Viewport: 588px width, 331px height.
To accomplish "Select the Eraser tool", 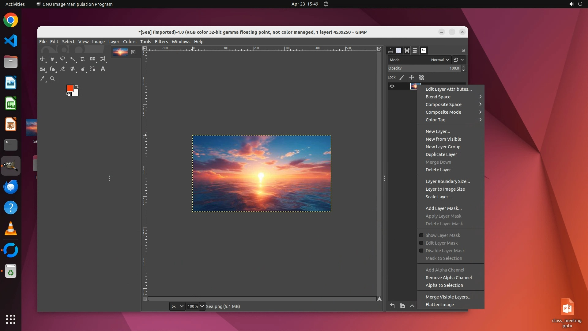I will pyautogui.click(x=62, y=69).
